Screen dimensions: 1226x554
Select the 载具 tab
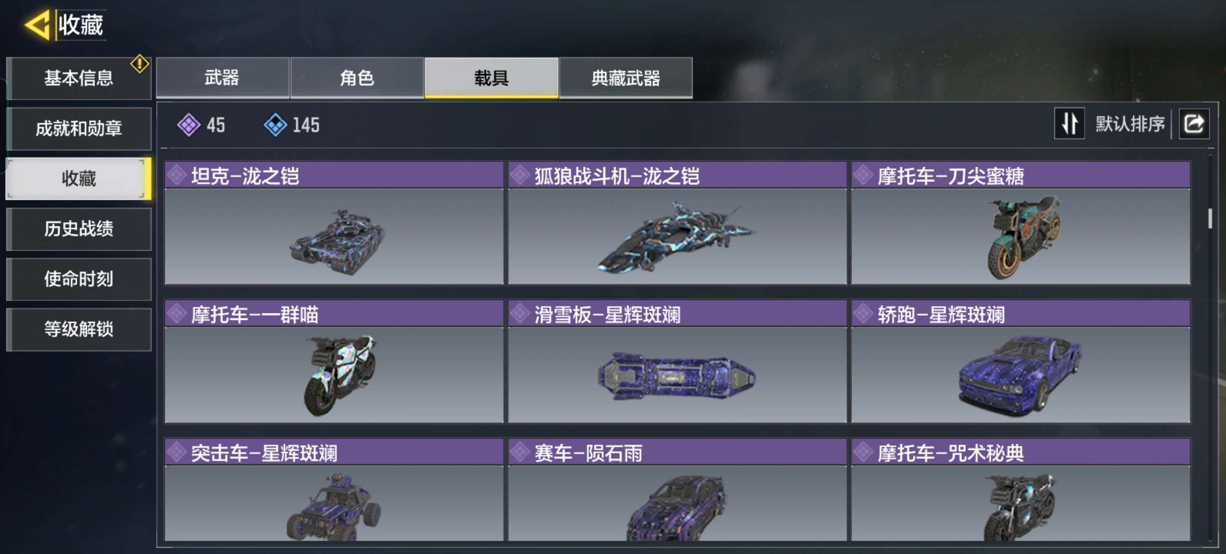click(x=491, y=78)
